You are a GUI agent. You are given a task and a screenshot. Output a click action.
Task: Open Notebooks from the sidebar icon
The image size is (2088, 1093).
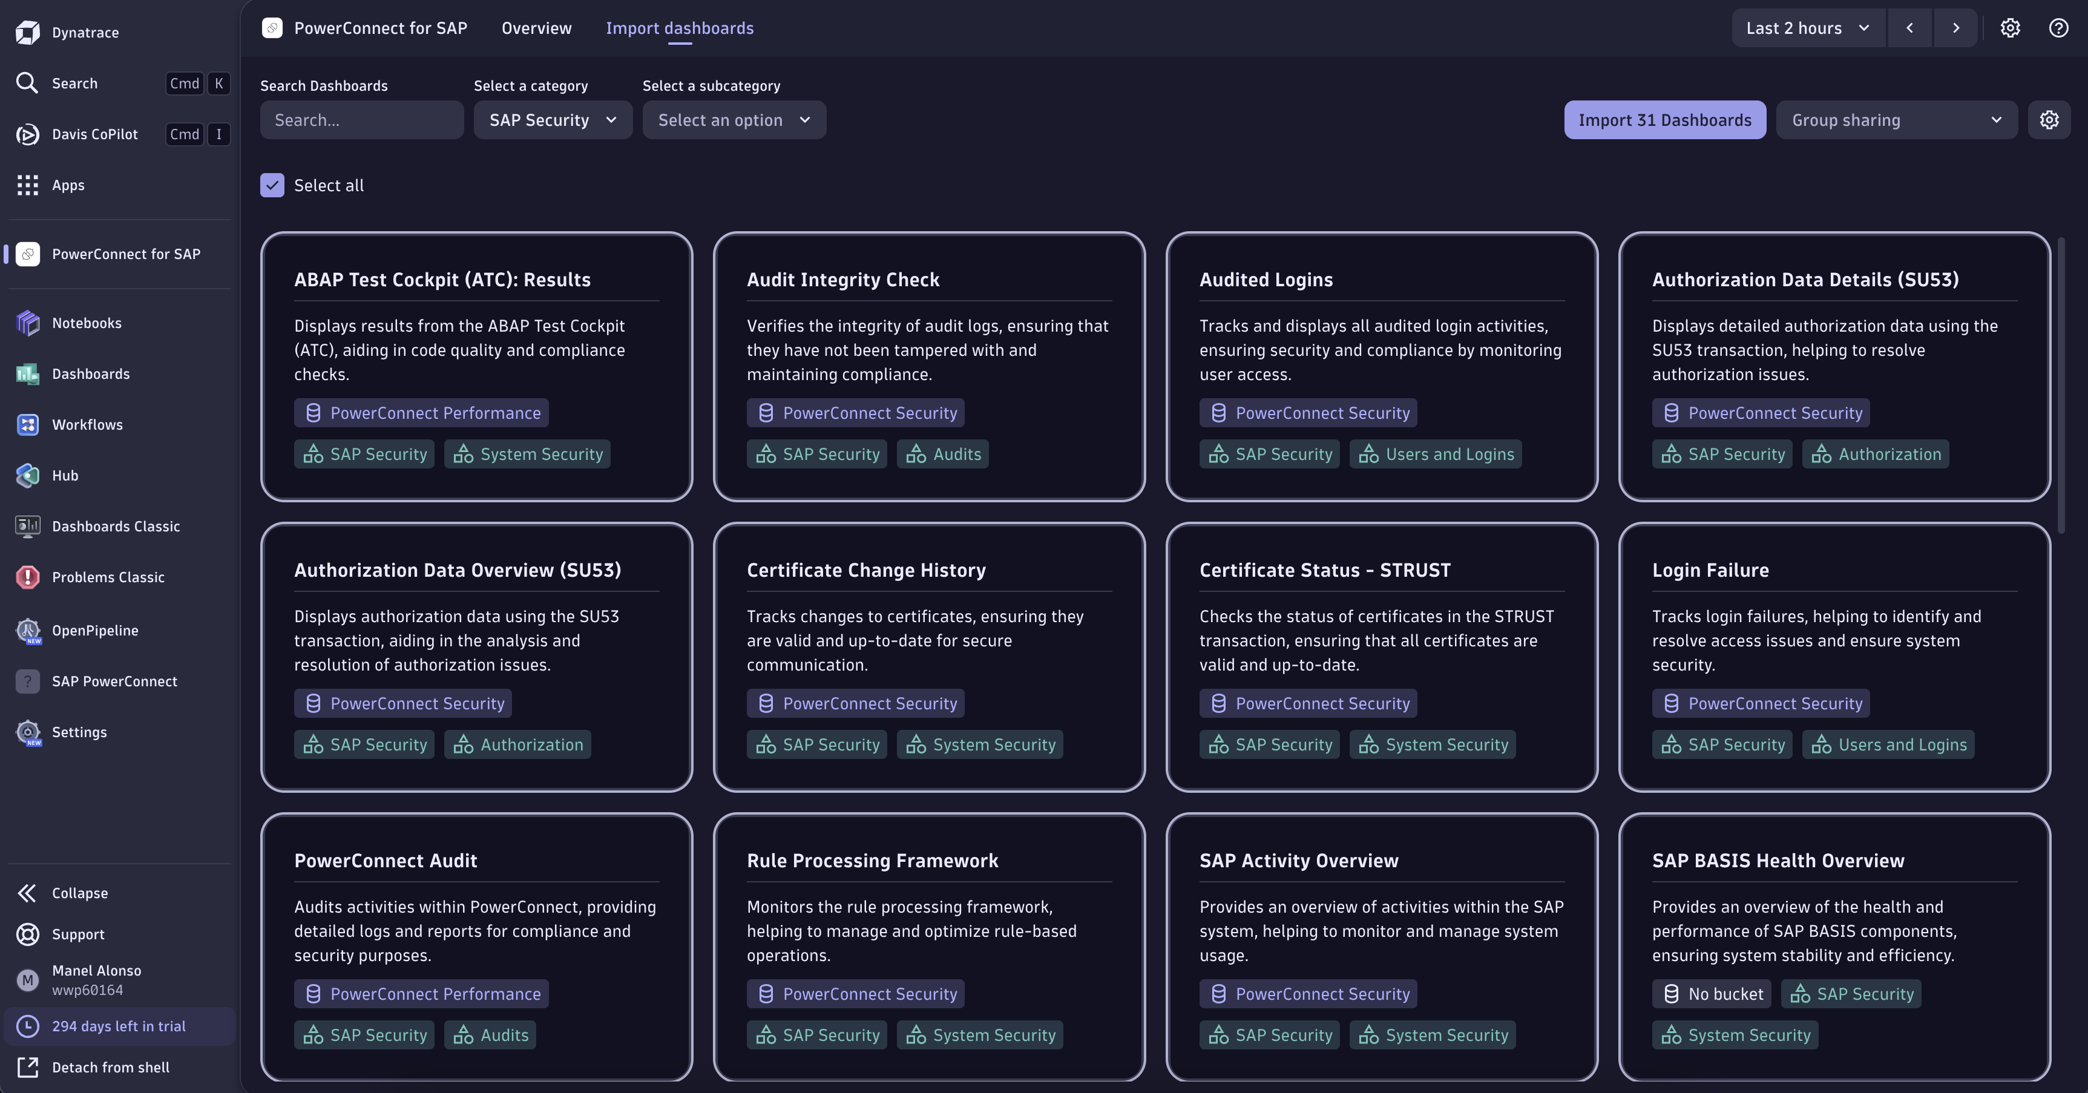[28, 323]
